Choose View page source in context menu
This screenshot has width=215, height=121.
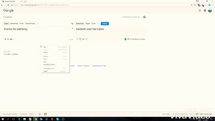pyautogui.click(x=55, y=69)
